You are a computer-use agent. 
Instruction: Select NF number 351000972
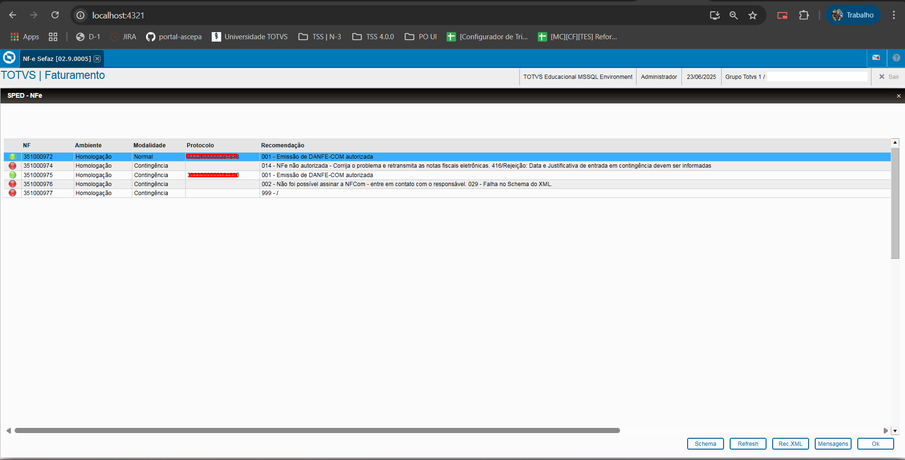38,157
